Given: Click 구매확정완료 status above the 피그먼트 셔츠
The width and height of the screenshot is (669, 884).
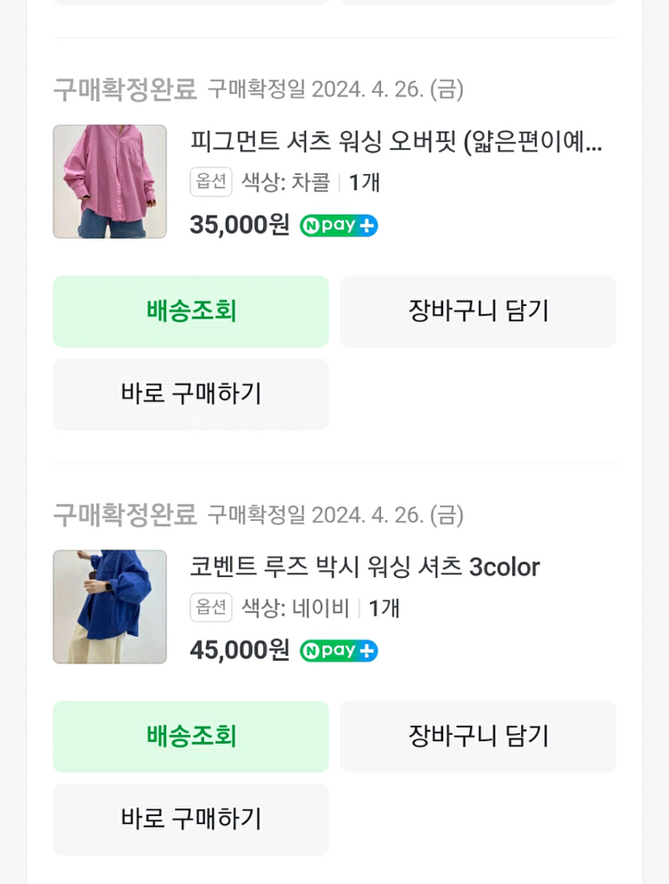Looking at the screenshot, I should click(125, 89).
